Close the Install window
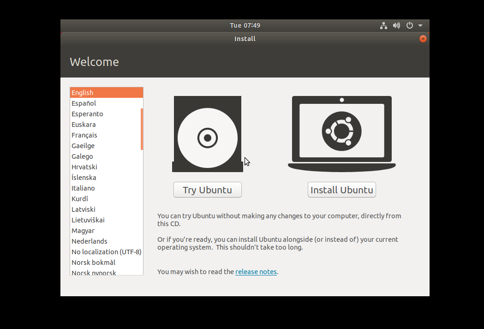The height and width of the screenshot is (329, 484). coord(423,39)
